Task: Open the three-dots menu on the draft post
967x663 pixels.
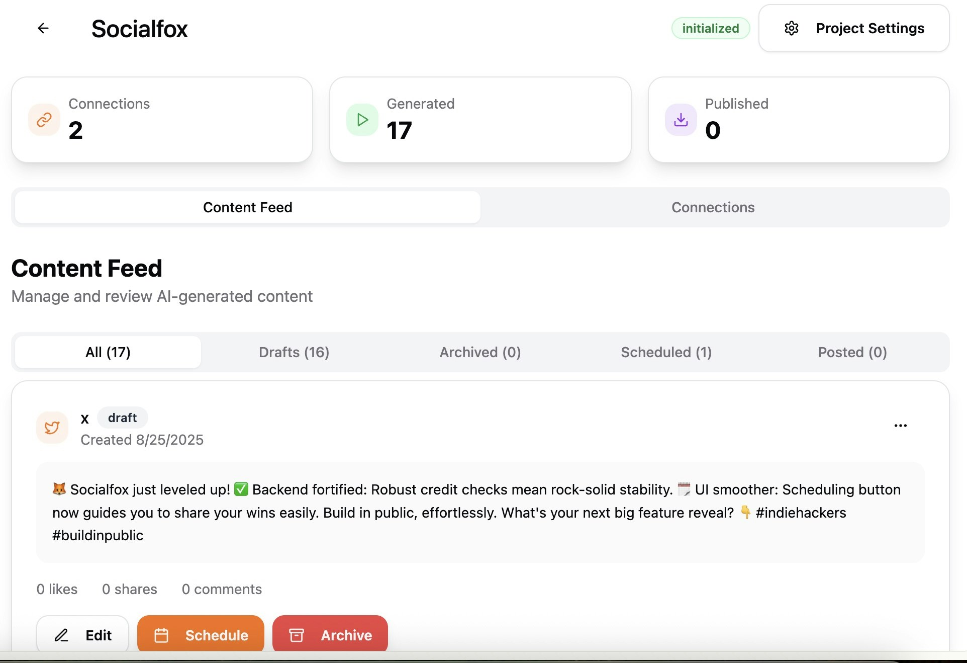Action: pos(901,426)
